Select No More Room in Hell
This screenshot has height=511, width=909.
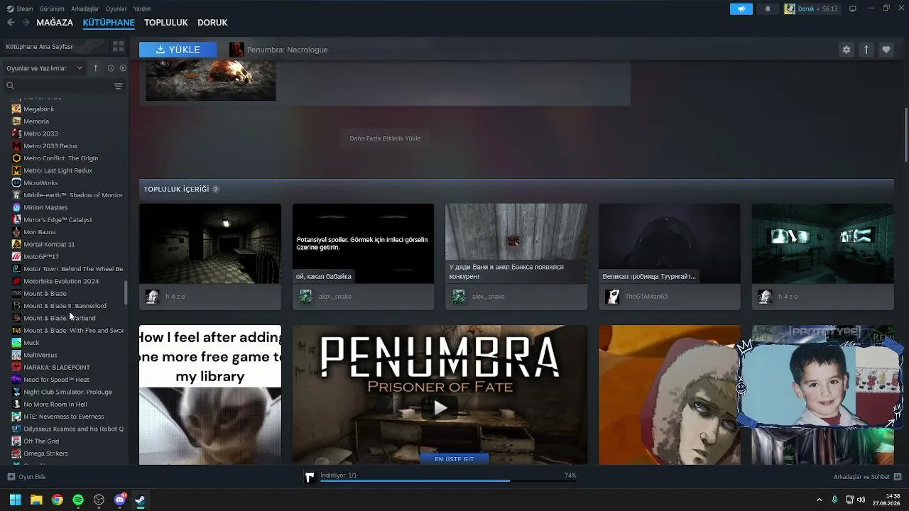coord(55,405)
